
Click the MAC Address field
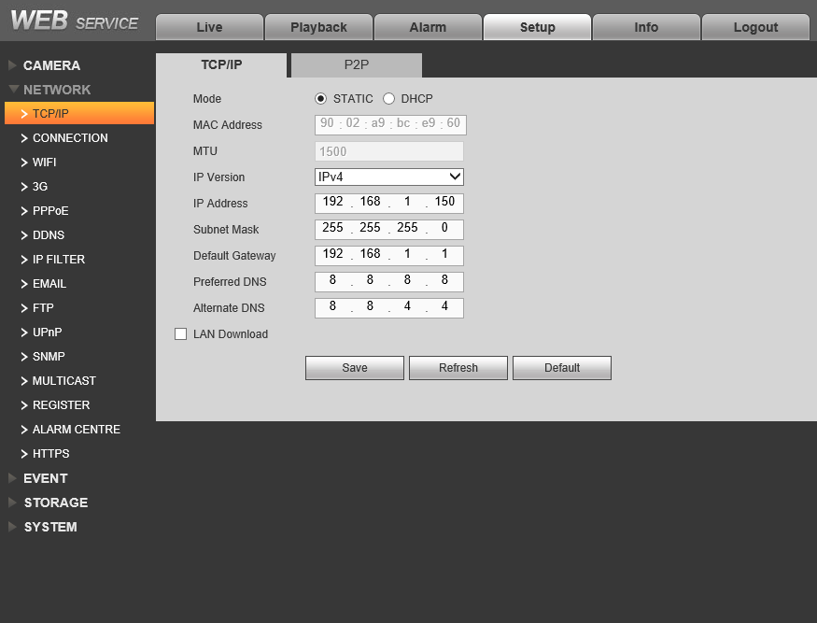[390, 124]
